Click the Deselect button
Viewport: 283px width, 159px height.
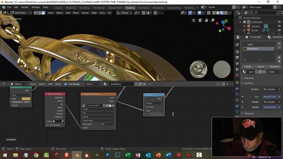[274, 67]
